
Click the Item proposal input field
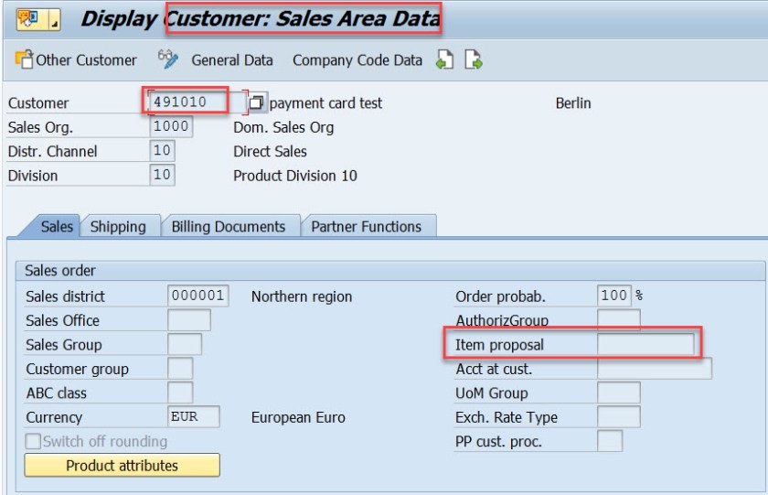[x=645, y=345]
